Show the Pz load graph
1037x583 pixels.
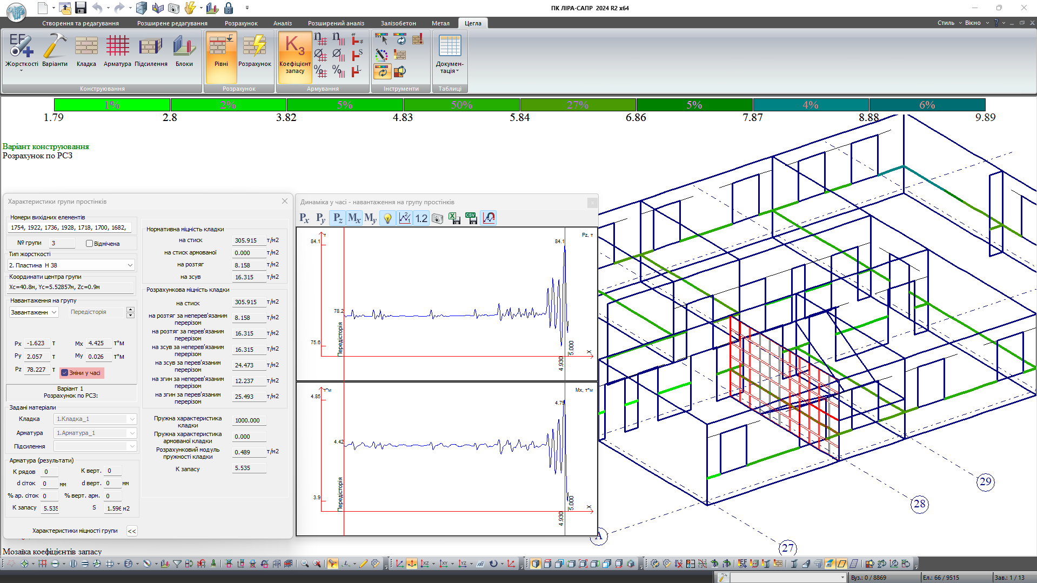338,218
